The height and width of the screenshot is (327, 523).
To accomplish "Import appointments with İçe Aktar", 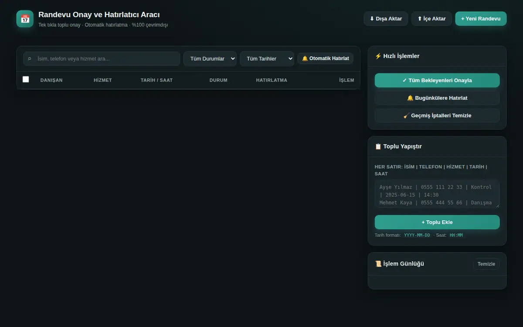I will 431,19.
